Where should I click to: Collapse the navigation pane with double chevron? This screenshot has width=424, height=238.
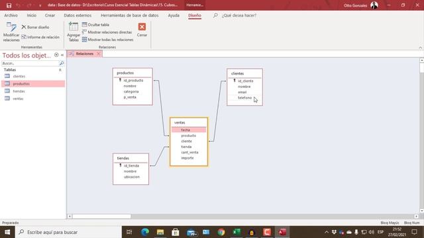click(62, 55)
